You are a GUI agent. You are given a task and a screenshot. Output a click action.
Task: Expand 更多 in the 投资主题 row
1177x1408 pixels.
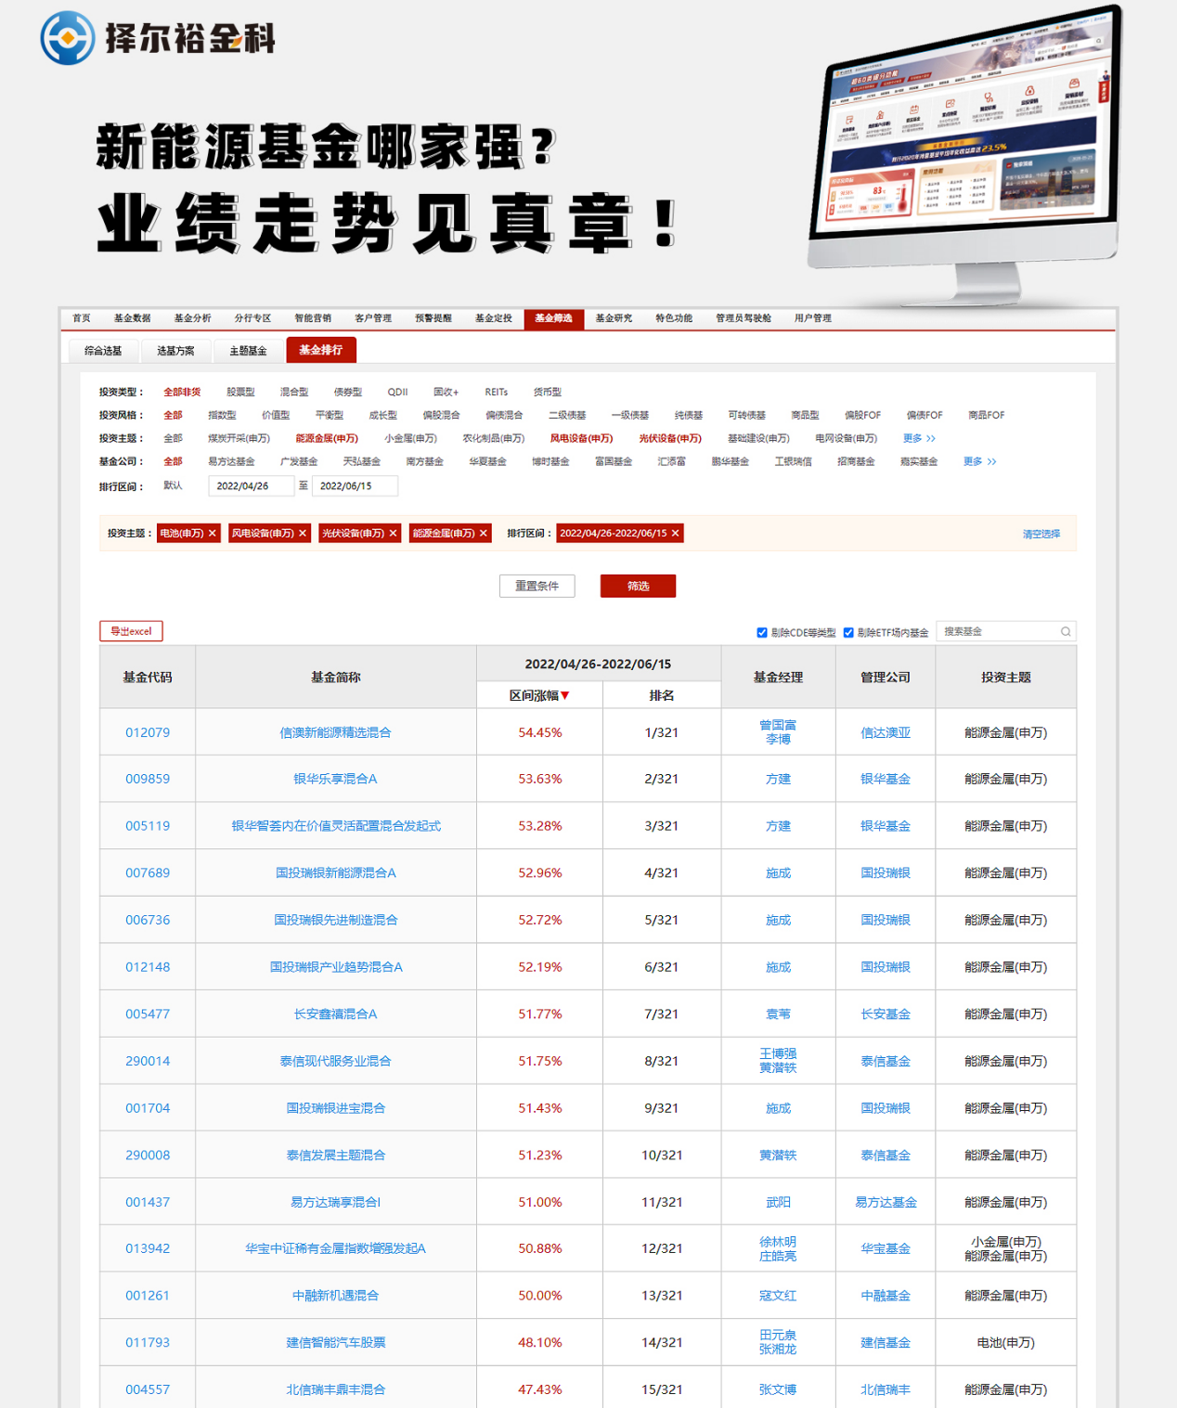tap(919, 438)
